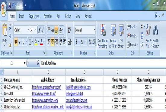The image size is (166, 112).
Task: Activate the Format Painter brush
Action: [x=10, y=44]
